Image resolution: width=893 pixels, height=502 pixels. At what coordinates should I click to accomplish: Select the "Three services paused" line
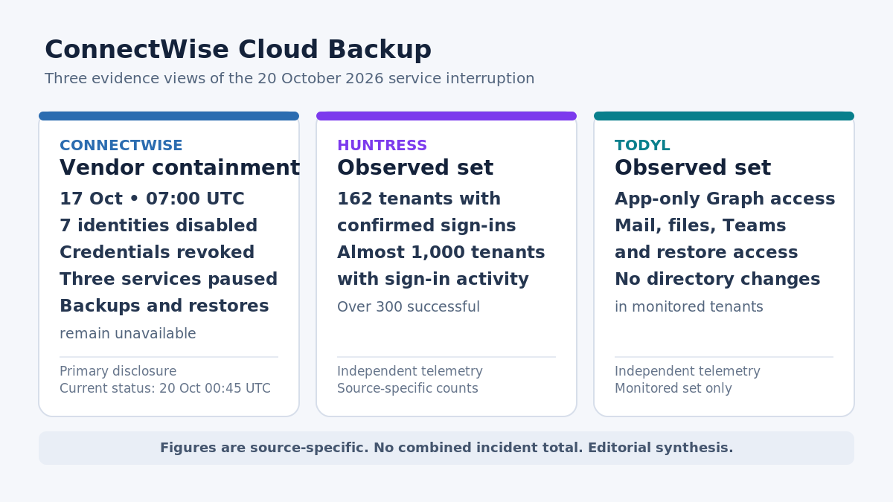pos(168,280)
